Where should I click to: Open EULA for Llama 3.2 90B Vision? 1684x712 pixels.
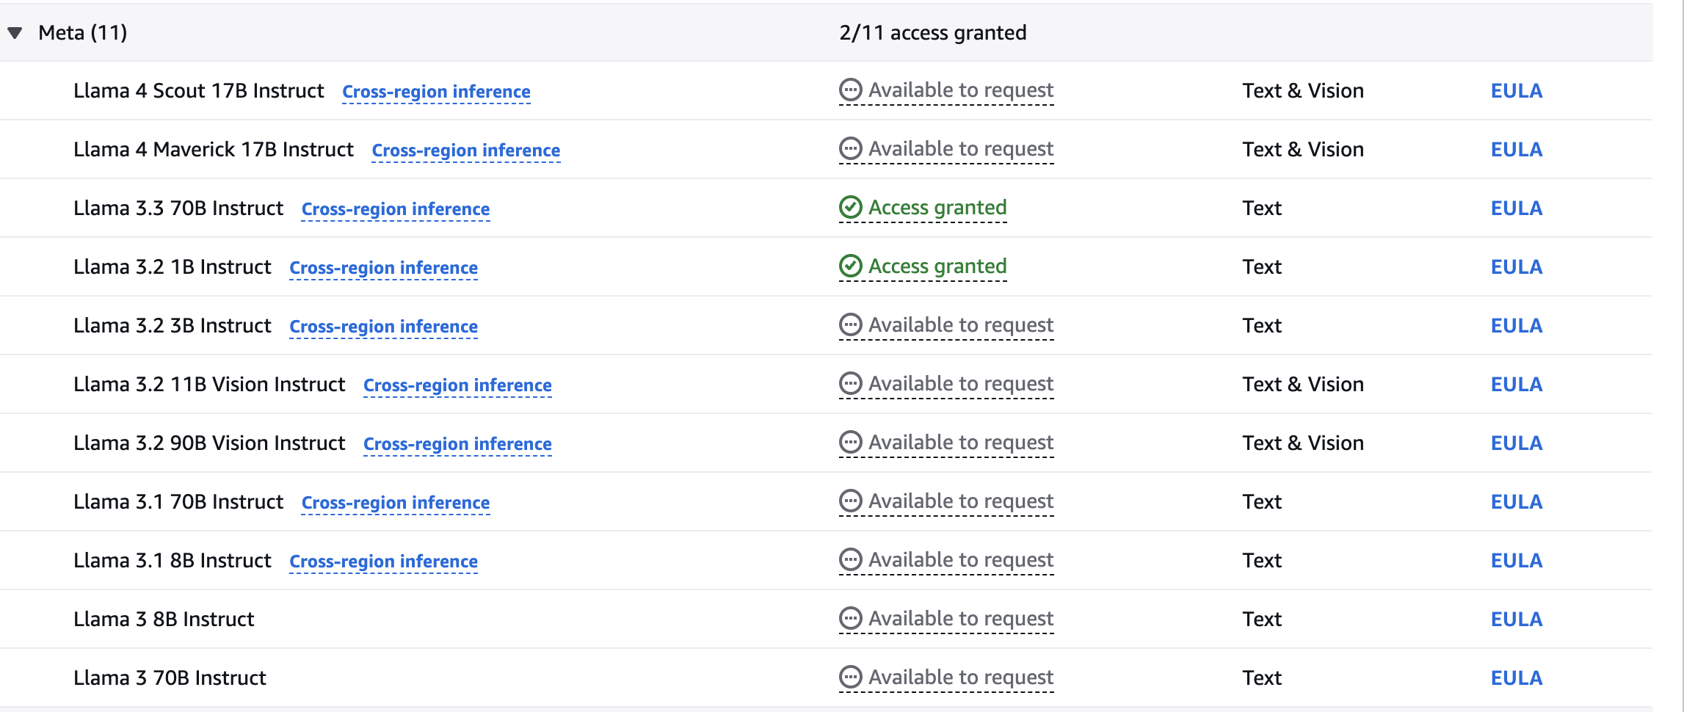point(1517,443)
